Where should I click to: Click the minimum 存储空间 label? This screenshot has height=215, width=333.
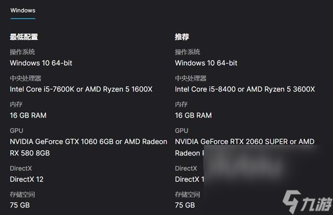[22, 194]
